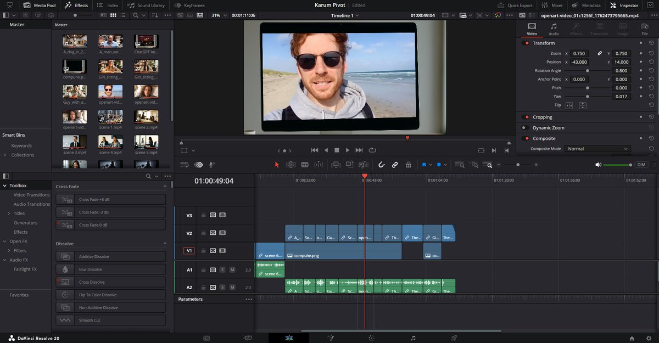Switch to the Audio inspector tab
The image size is (659, 343).
coord(554,29)
